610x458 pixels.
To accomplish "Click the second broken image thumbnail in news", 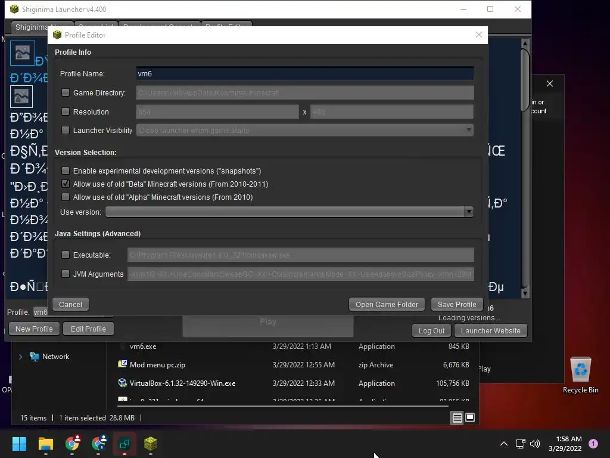I will coord(21,96).
